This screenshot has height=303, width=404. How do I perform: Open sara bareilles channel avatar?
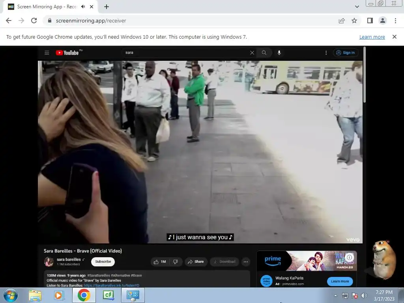[x=49, y=262]
